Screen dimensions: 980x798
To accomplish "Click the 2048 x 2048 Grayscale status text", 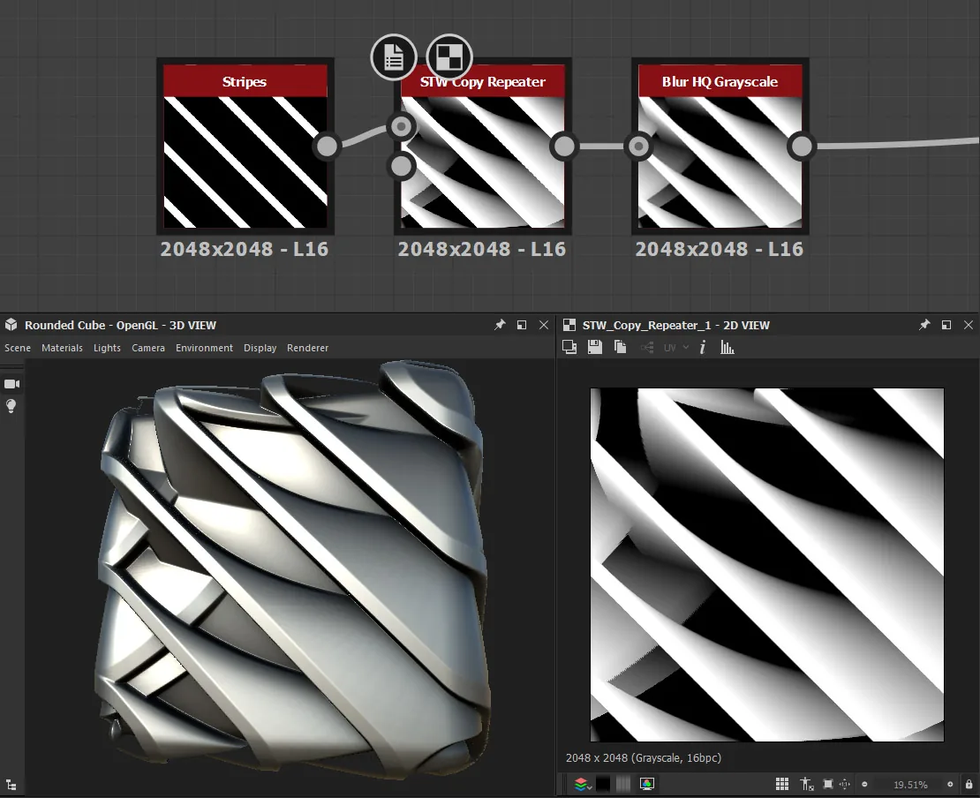I will click(643, 758).
